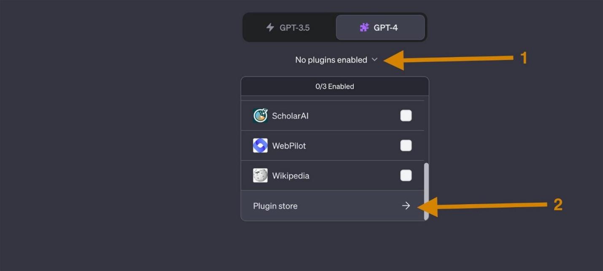Screen dimensions: 603x271
Task: Click the 0/3 Enabled header
Action: pos(335,86)
